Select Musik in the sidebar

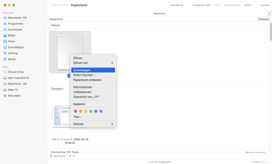pyautogui.click(x=12, y=59)
